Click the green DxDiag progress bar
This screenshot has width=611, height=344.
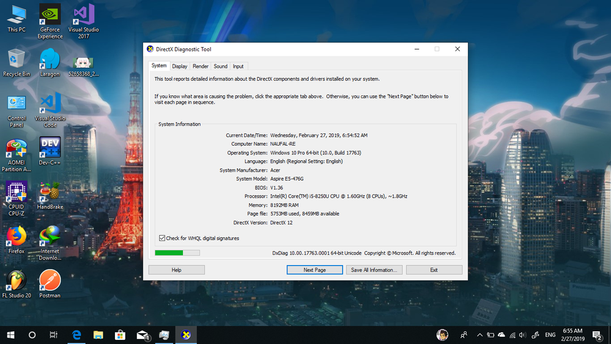(x=177, y=253)
